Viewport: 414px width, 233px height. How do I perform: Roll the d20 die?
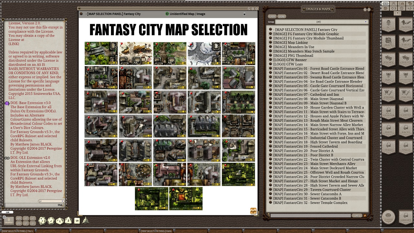42,220
